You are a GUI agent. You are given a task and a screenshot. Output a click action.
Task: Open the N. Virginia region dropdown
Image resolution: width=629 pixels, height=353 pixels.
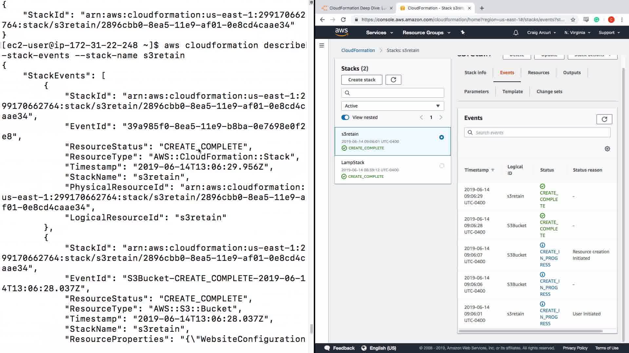tap(577, 33)
